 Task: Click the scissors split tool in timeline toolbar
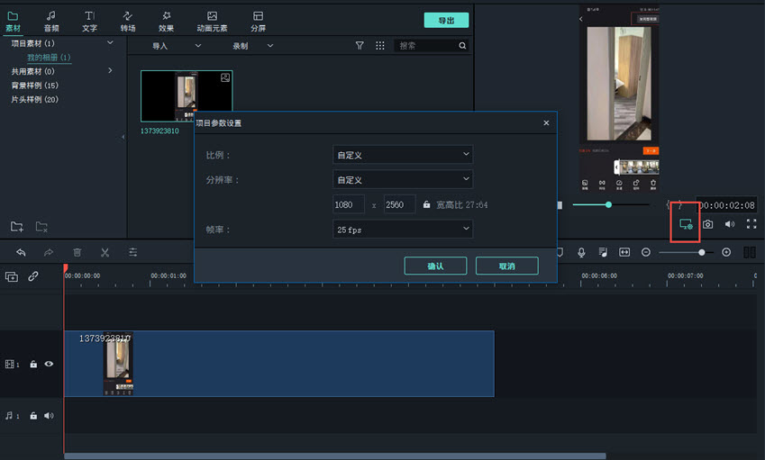click(105, 252)
